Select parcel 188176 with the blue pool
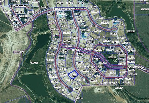Image resolution: width=149 pixels, height=103 pixels. coord(116,21)
